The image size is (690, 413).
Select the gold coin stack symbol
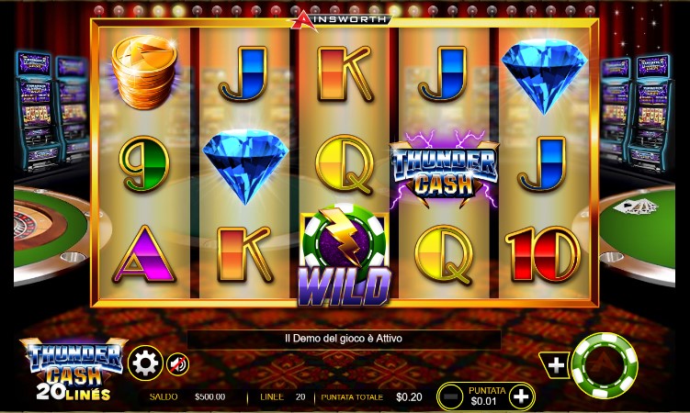[x=144, y=73]
